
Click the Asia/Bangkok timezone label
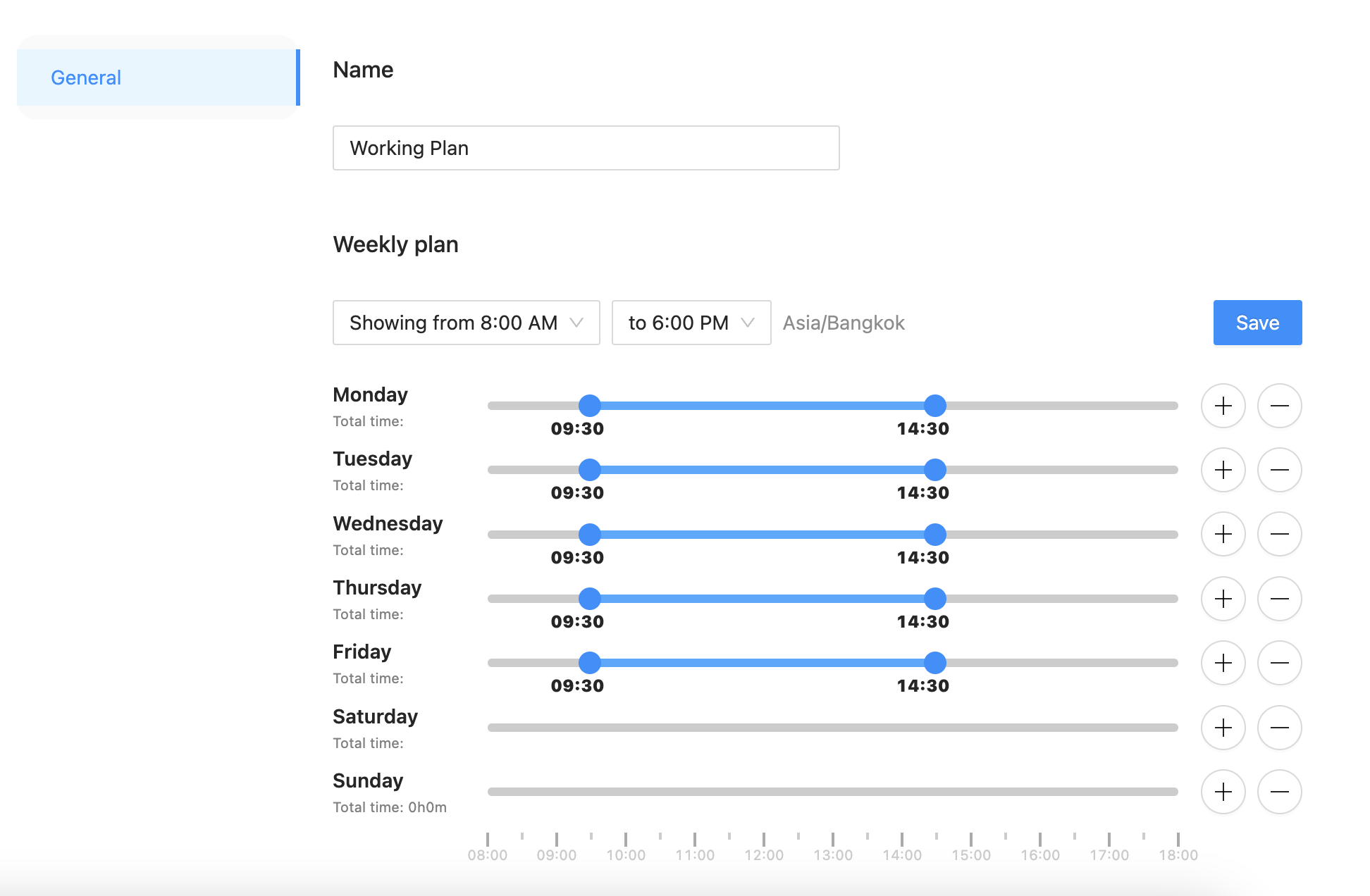(843, 323)
